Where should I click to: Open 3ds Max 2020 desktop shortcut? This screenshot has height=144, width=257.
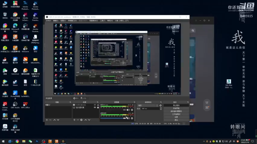tap(229, 84)
